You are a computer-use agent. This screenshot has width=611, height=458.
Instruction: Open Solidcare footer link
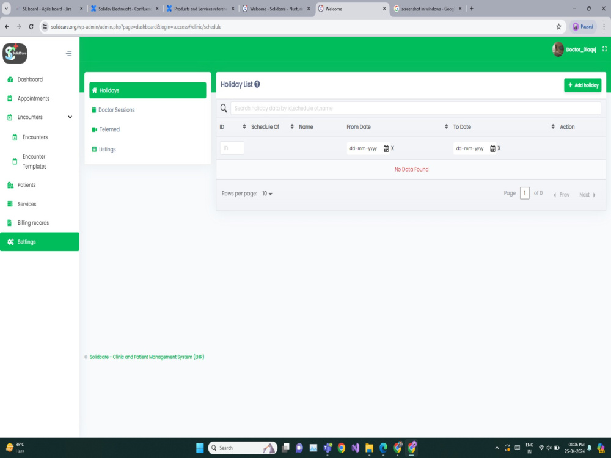tap(147, 357)
